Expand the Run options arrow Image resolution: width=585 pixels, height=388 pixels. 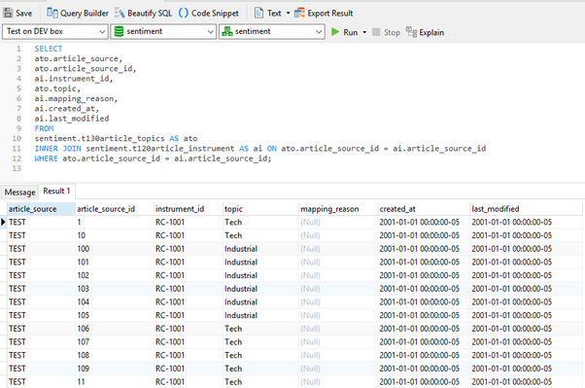[364, 32]
